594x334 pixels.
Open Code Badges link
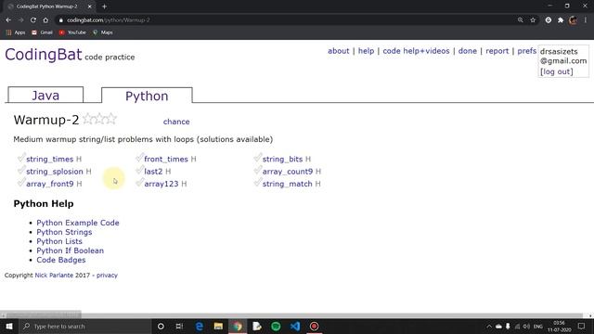coord(61,260)
